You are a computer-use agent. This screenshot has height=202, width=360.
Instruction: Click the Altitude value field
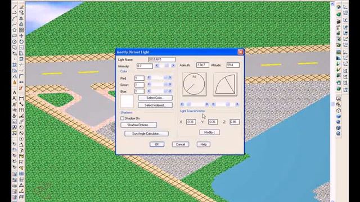pos(233,65)
